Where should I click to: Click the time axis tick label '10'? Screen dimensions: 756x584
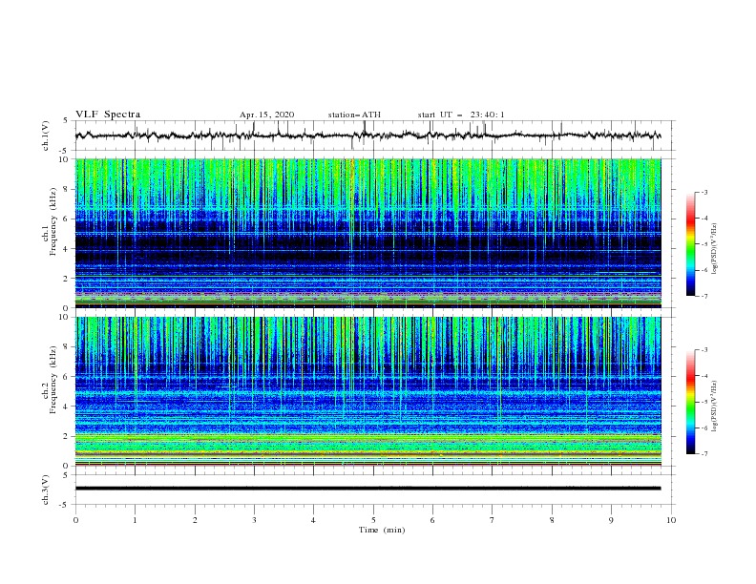[671, 520]
